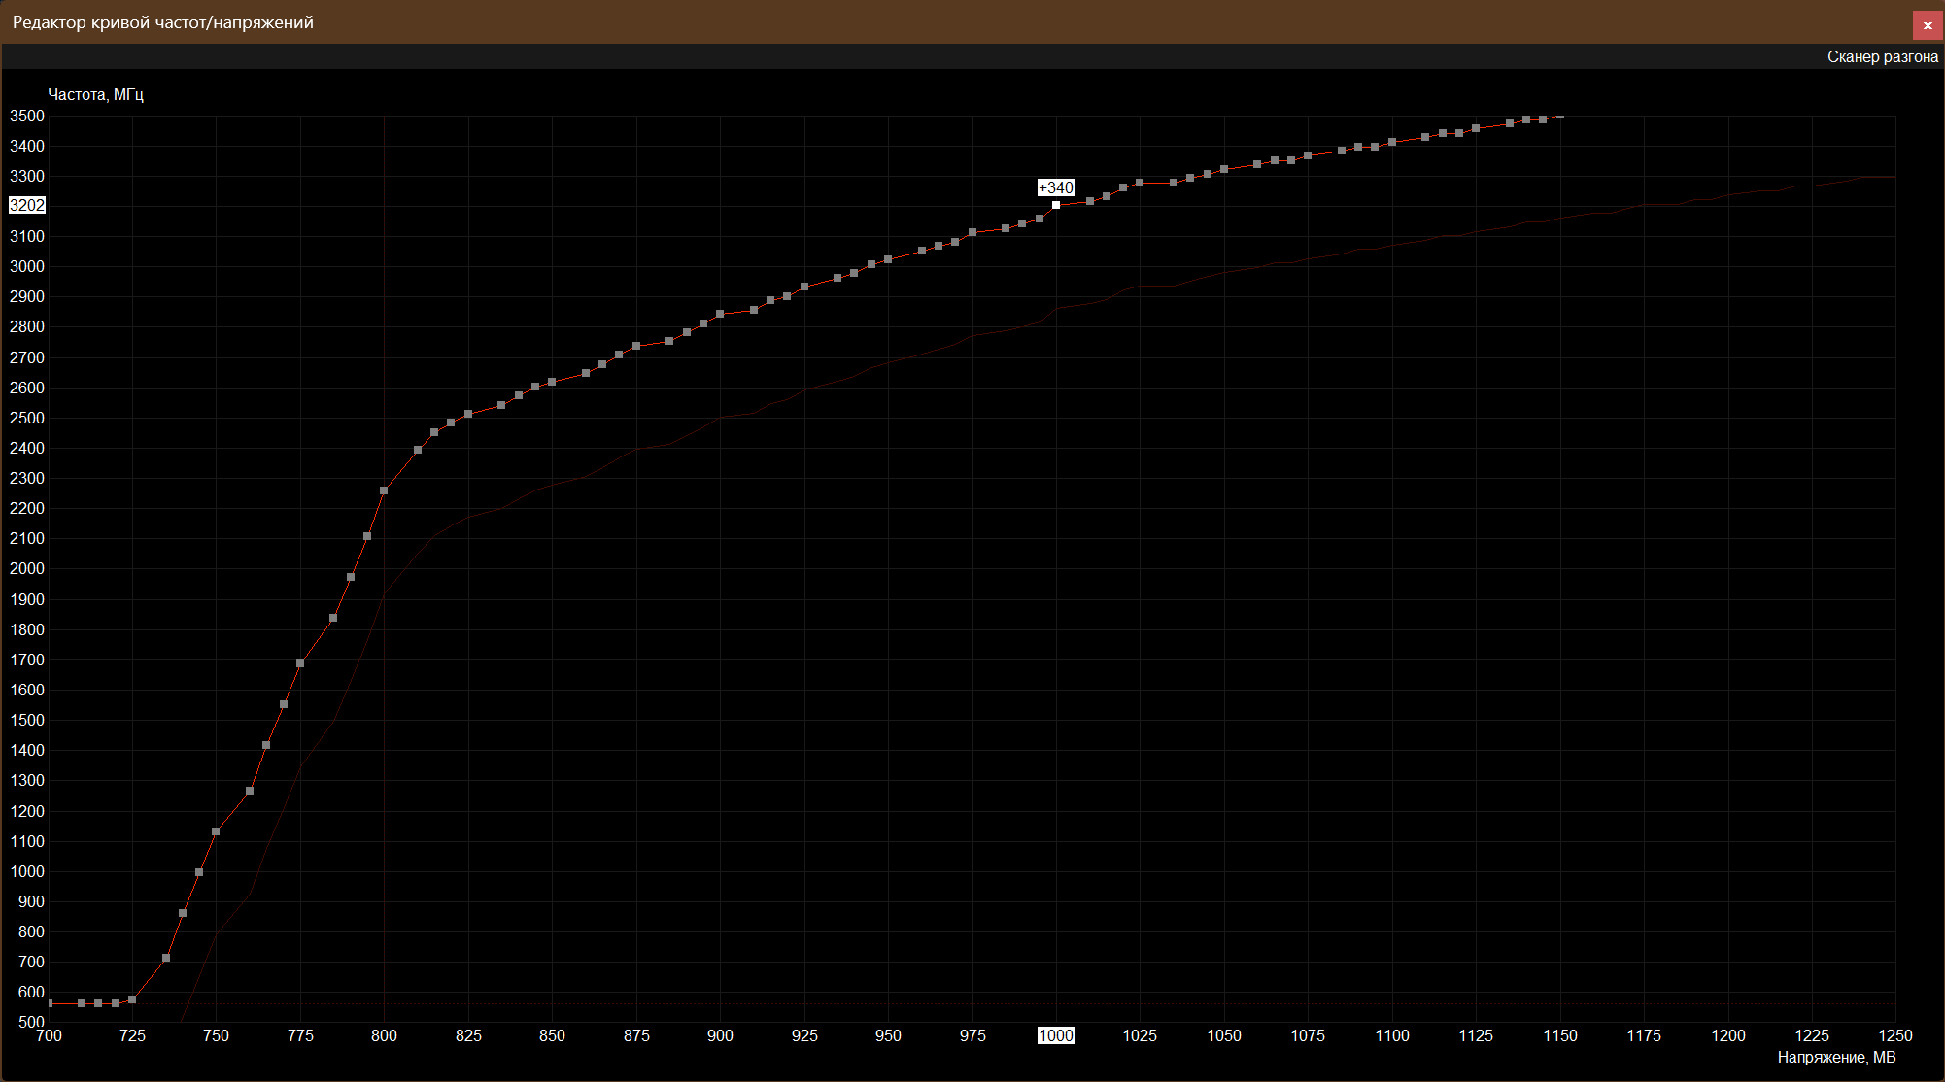Select the curve point at 875 mV
The image size is (1945, 1082).
[636, 346]
